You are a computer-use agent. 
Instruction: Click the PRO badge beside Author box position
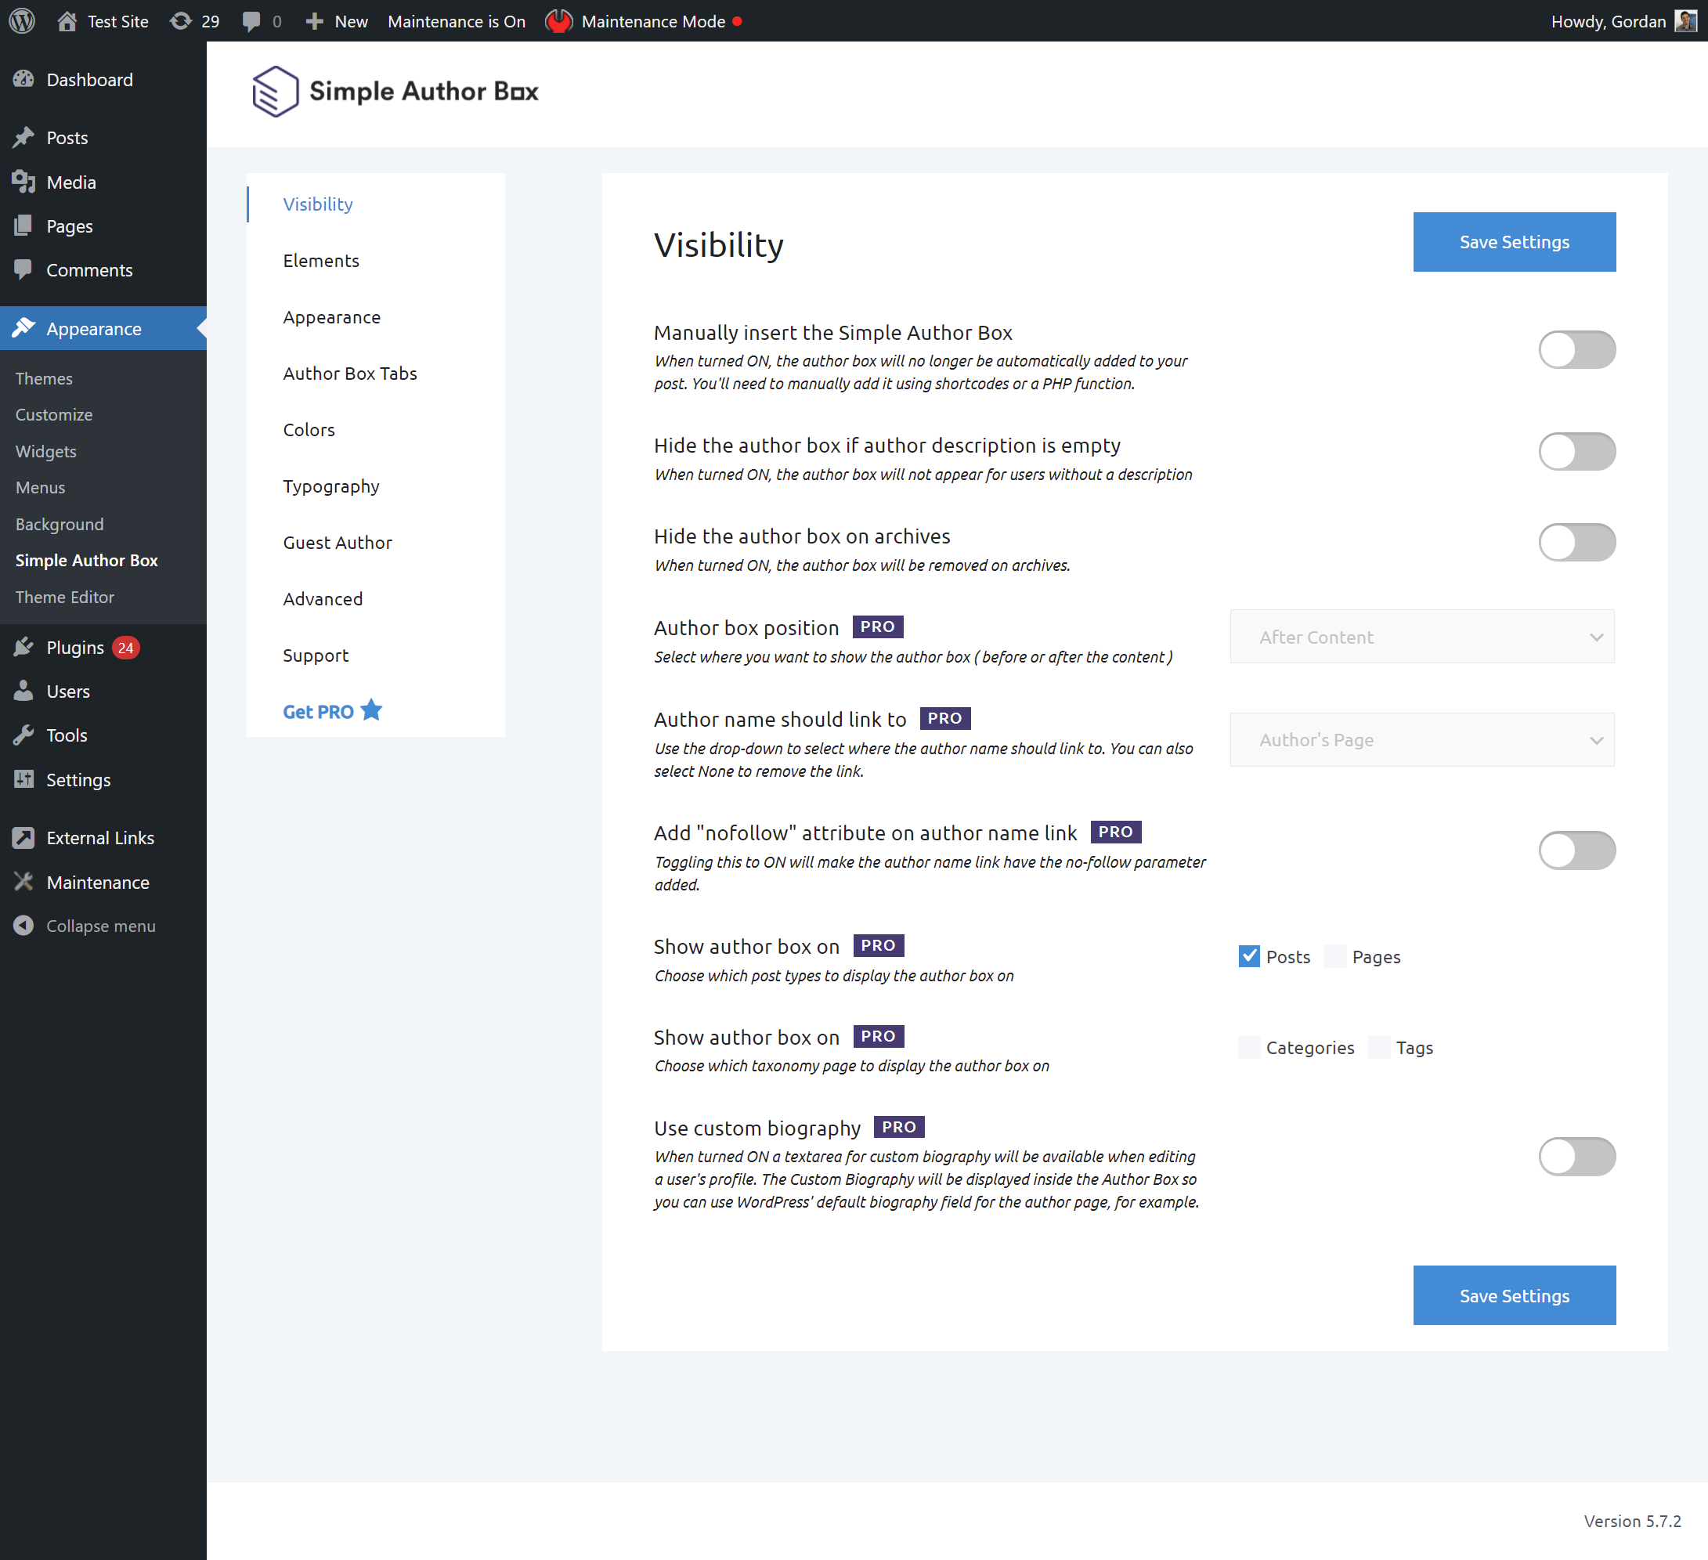point(877,627)
